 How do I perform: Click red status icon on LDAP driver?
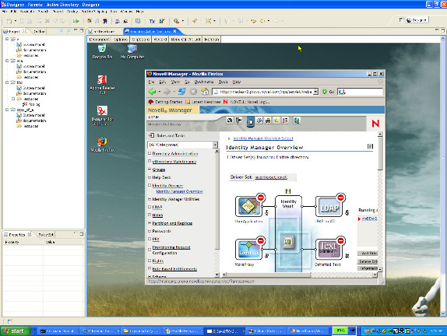[x=340, y=198]
